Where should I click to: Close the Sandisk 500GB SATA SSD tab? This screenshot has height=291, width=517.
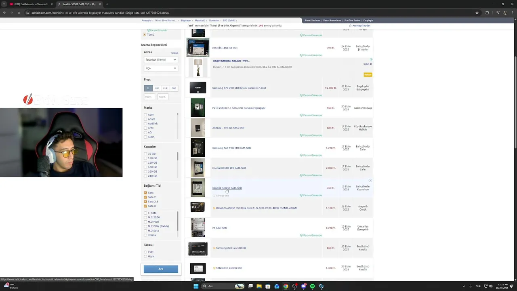[x=100, y=4]
